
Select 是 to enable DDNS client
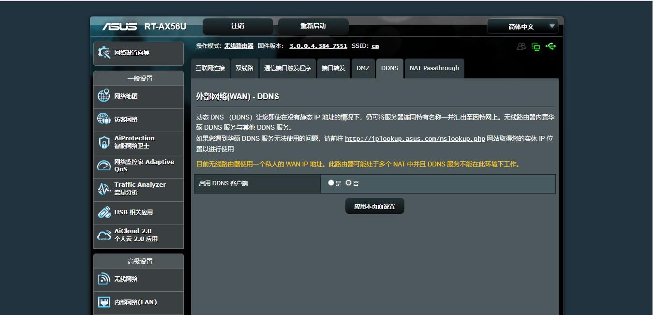pos(331,183)
